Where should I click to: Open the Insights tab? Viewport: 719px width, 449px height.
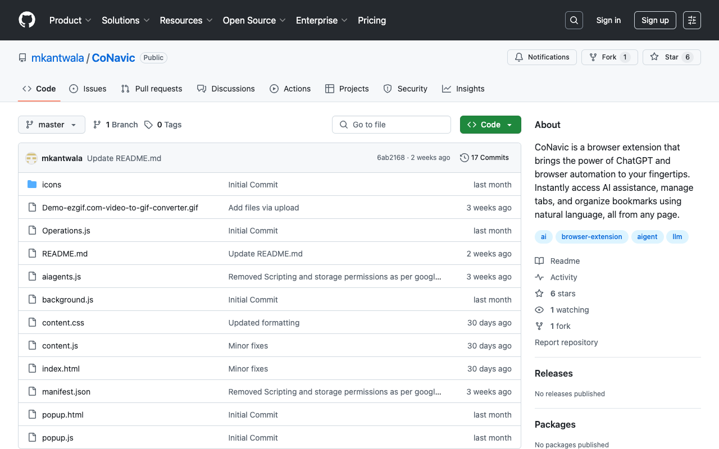tap(463, 88)
